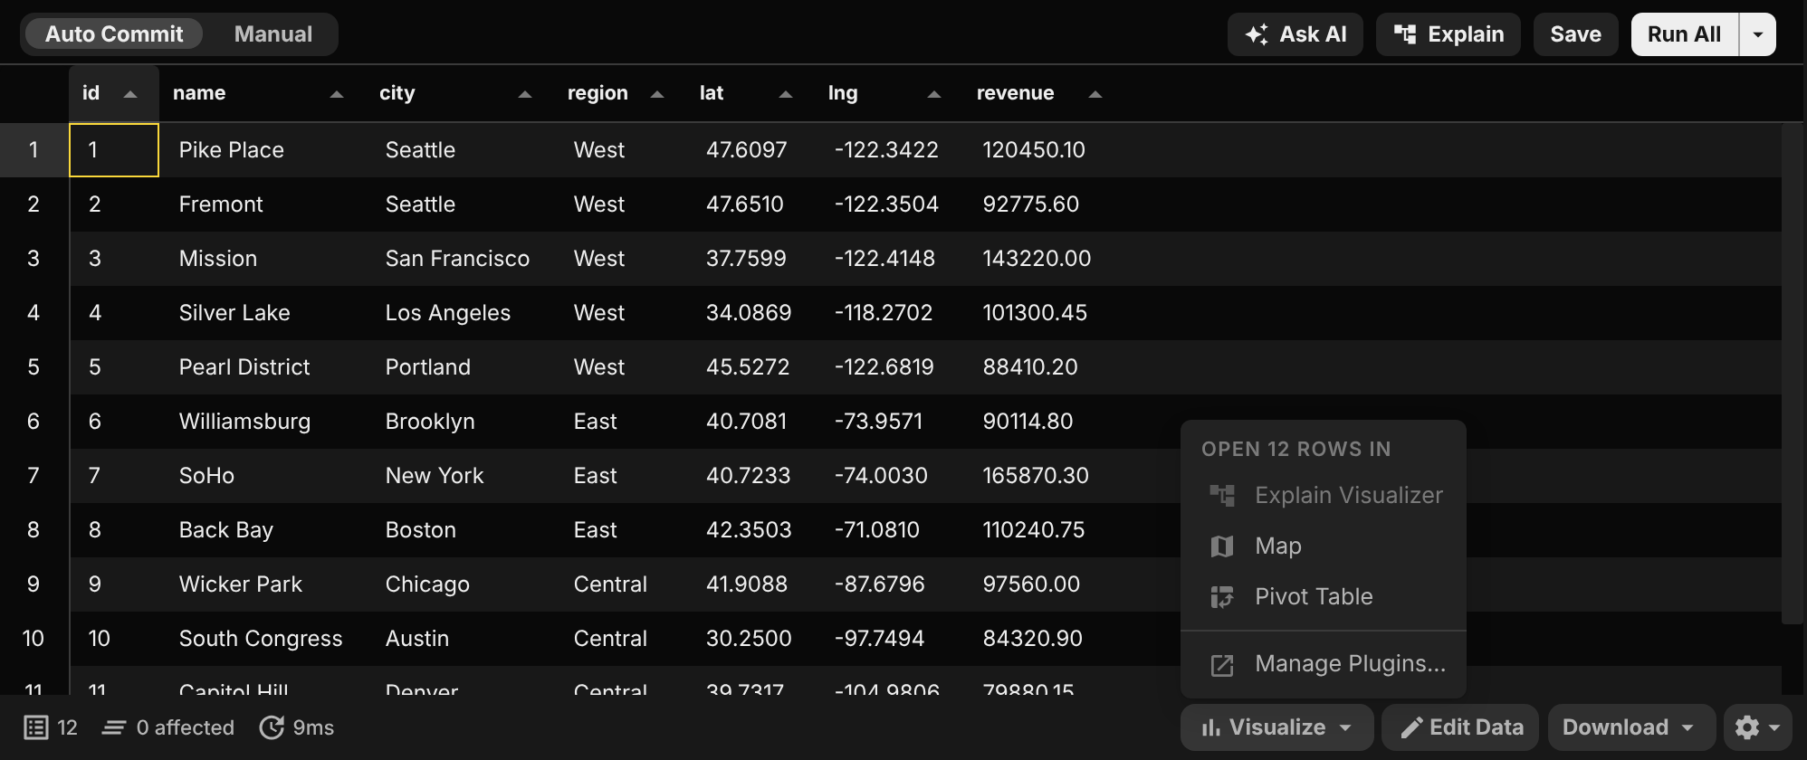Run all queries with Run All
Screen dimensions: 1807x760
1685,34
